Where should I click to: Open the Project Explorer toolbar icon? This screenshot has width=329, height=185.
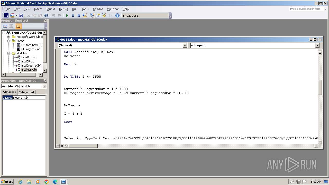[x=92, y=15]
